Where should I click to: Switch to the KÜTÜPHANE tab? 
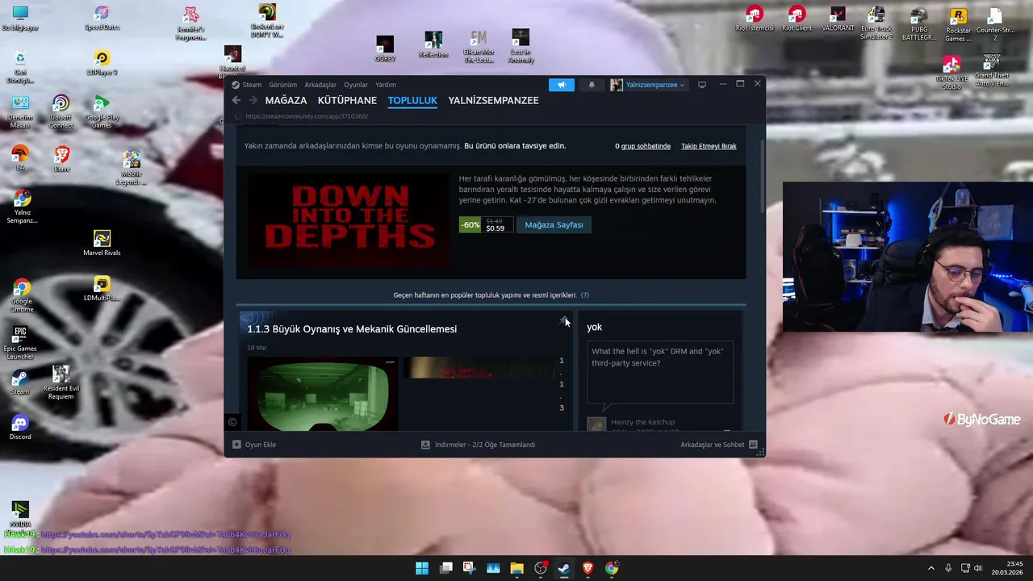[347, 100]
